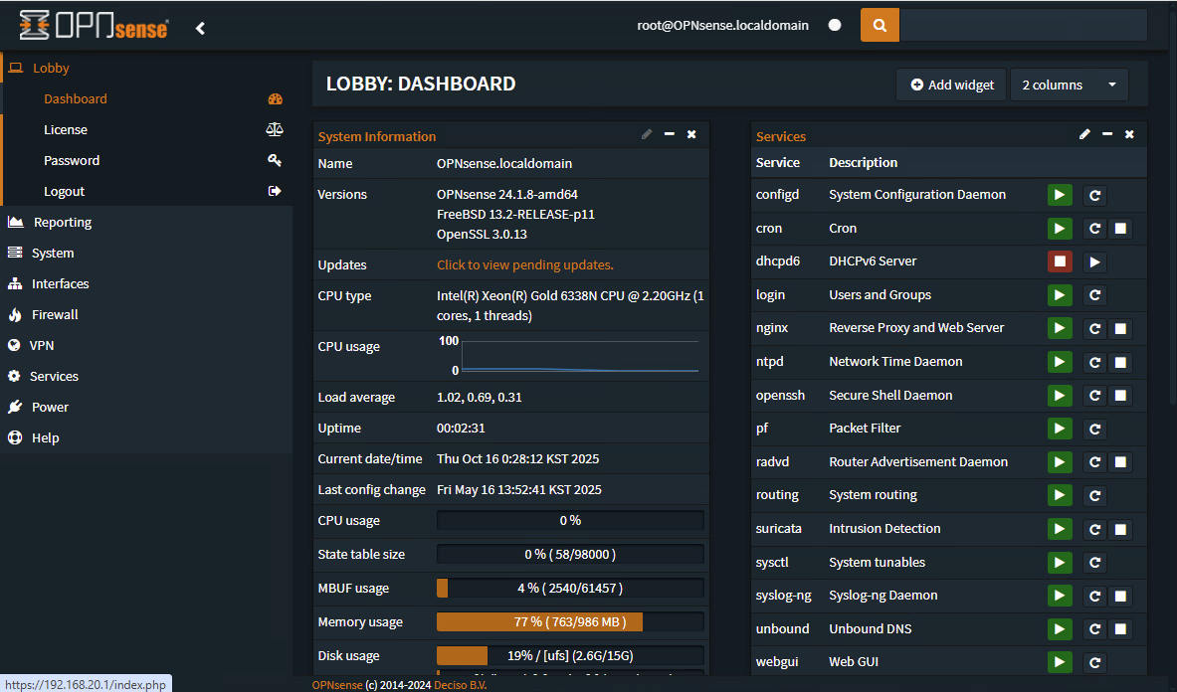Screen dimensions: 1177x692
Task: Restart the nginx service
Action: pos(1094,328)
